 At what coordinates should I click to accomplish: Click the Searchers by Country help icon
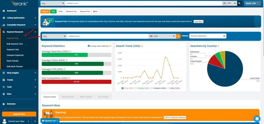point(218,46)
